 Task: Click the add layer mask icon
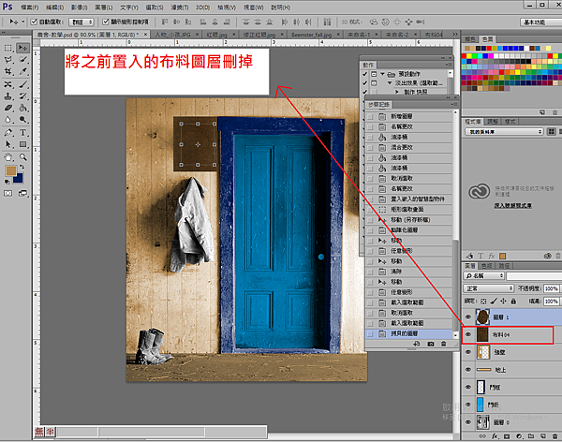pos(507,436)
